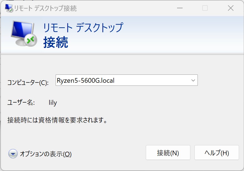
Task: Click the username value lily
Action: pyautogui.click(x=53, y=103)
